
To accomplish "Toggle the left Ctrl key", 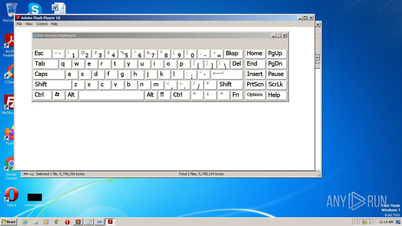I will (x=42, y=95).
